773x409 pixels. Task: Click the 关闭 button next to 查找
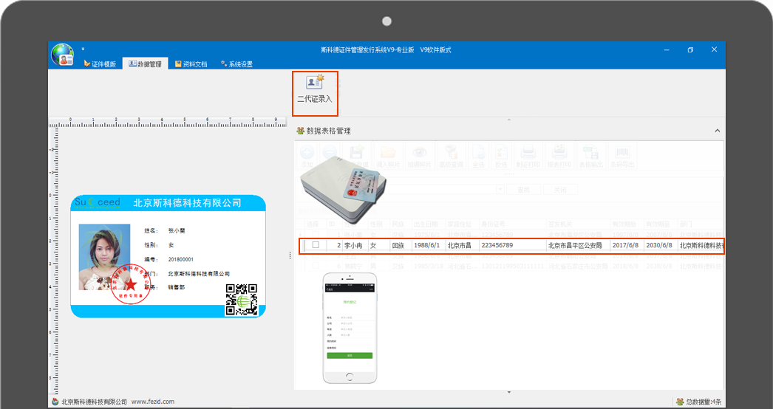coord(560,190)
